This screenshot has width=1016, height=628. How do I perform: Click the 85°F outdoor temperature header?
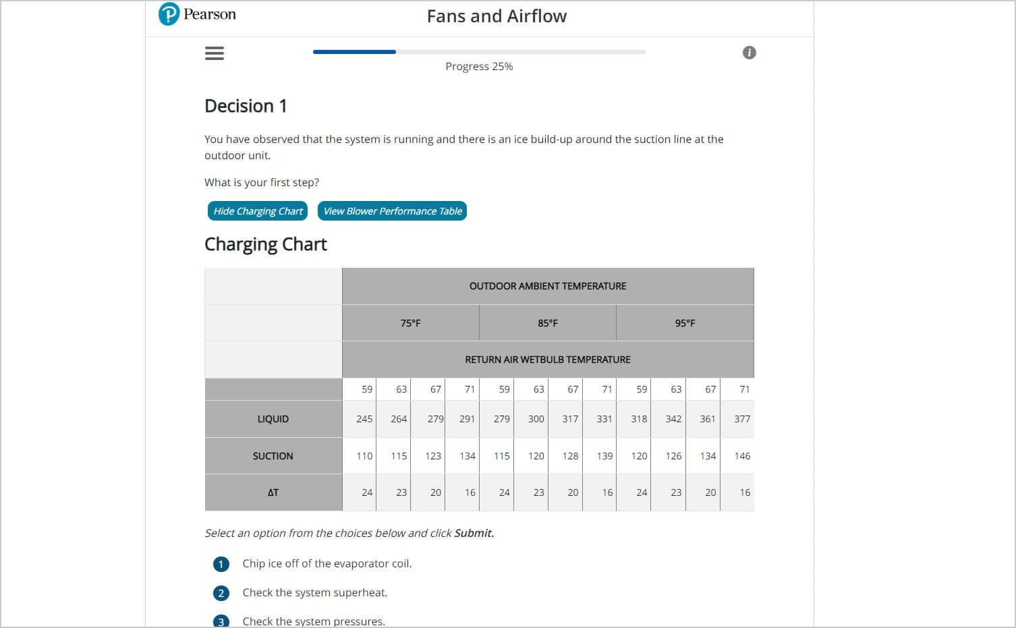[x=548, y=323]
